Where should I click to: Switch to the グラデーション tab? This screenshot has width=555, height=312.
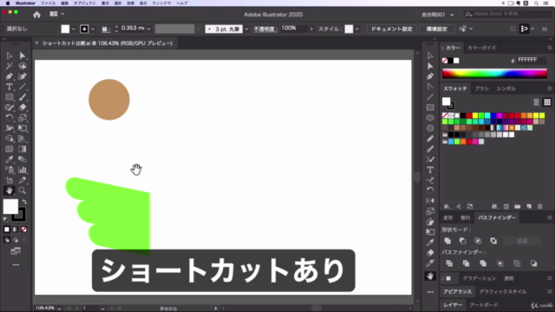480,278
